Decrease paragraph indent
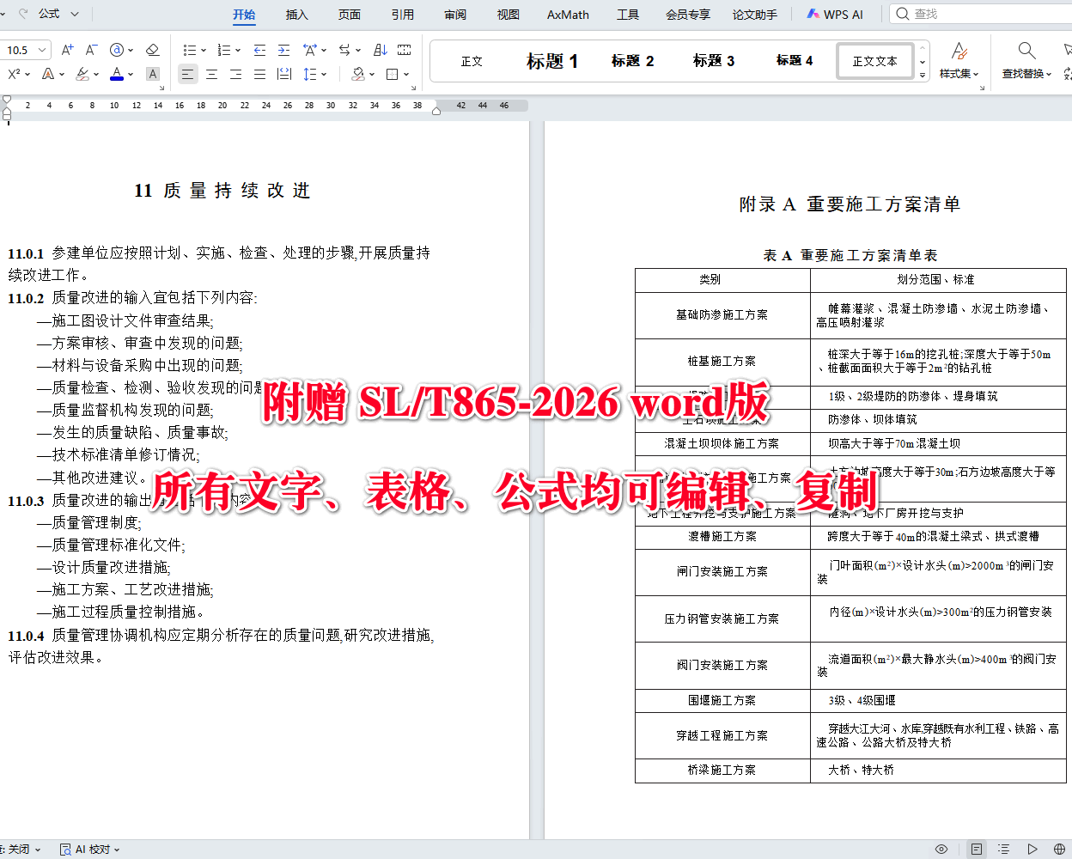This screenshot has width=1072, height=859. pyautogui.click(x=259, y=50)
